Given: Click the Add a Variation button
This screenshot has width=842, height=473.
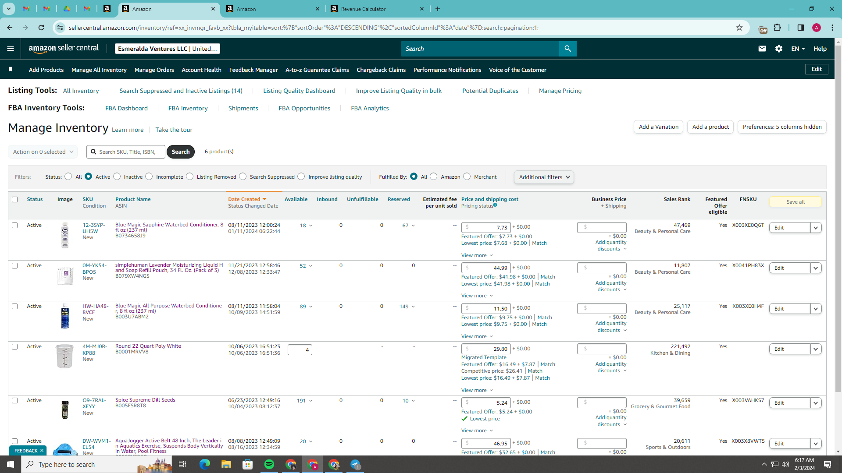Looking at the screenshot, I should 658,127.
